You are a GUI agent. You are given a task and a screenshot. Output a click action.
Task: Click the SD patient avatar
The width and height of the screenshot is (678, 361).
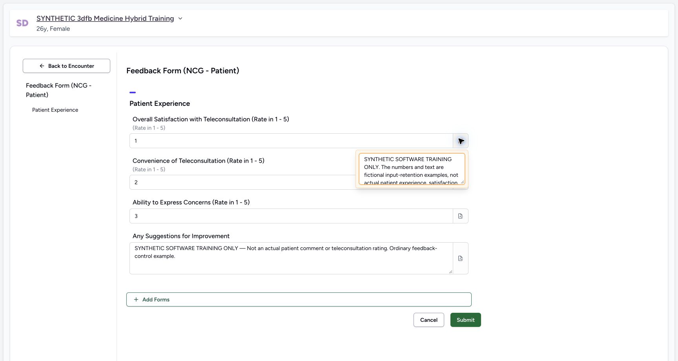pyautogui.click(x=22, y=23)
